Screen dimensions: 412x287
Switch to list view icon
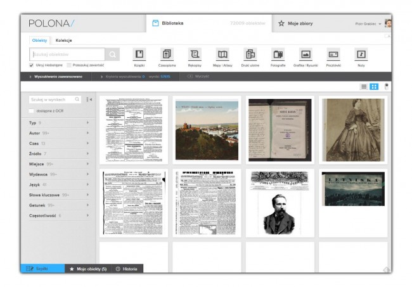pos(364,87)
